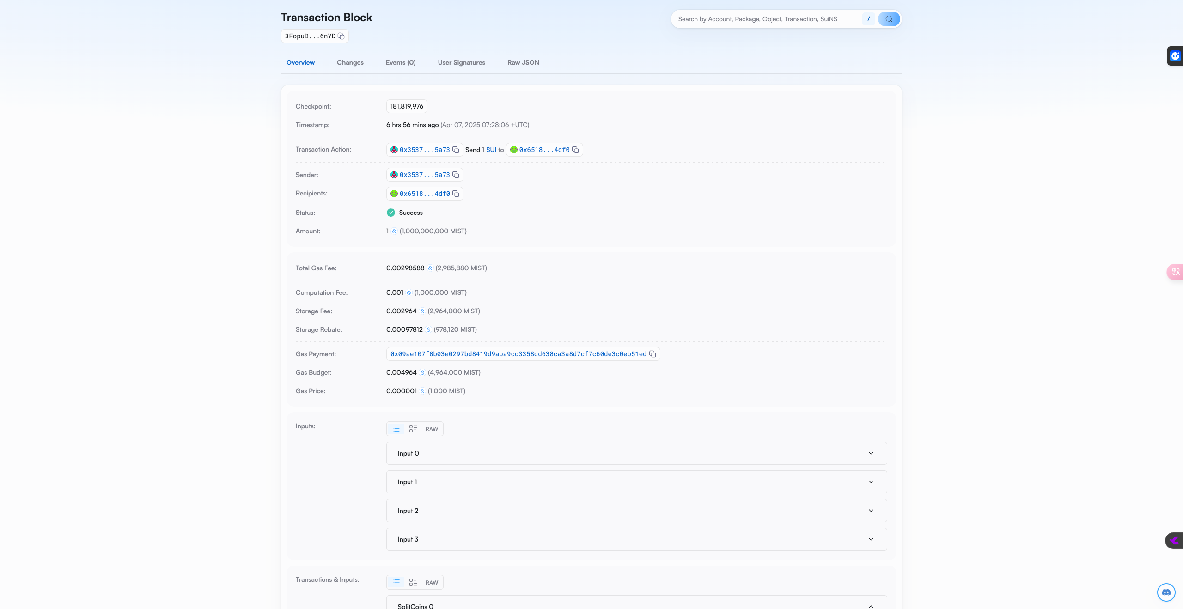Switch to the Overview tab
The width and height of the screenshot is (1183, 609).
point(300,62)
